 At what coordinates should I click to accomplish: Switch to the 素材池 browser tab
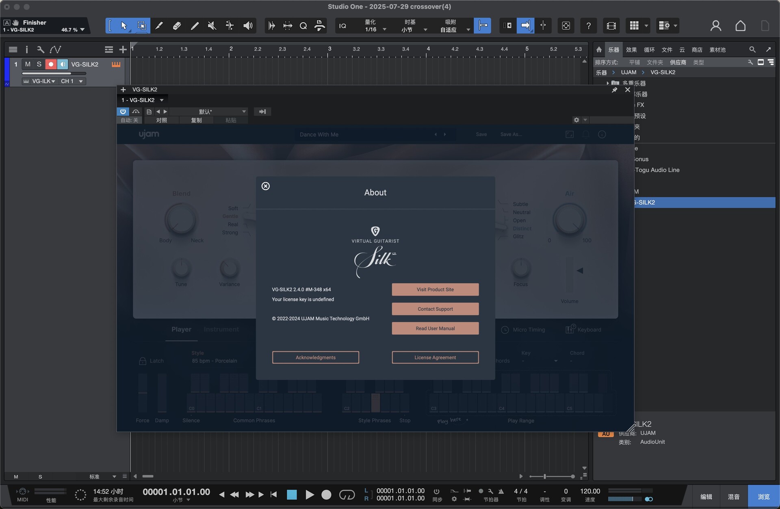pos(717,50)
